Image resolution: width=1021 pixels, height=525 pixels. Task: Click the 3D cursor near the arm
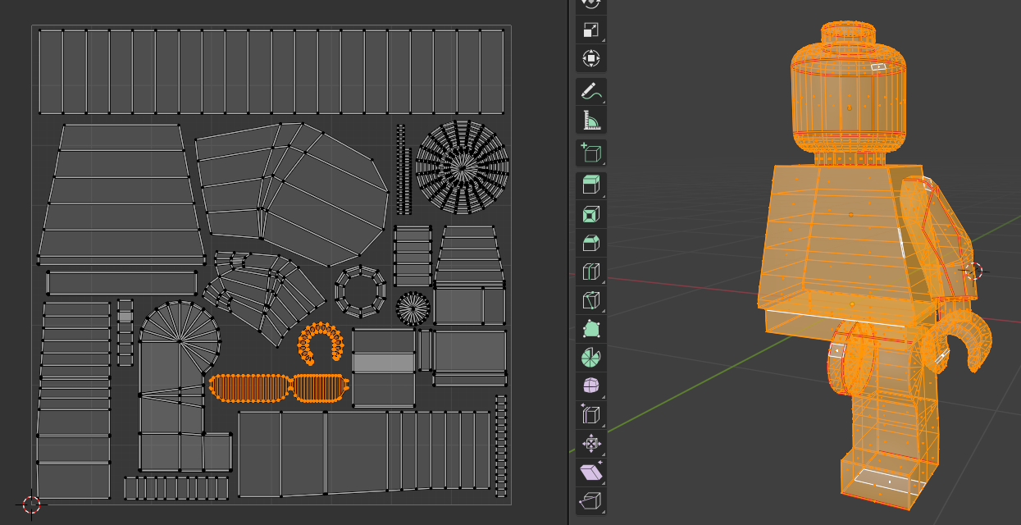(x=973, y=271)
